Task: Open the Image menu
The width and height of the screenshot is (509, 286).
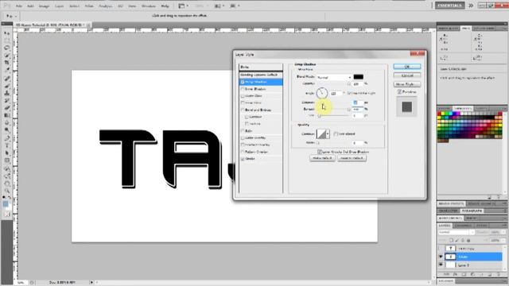Action: coord(44,6)
